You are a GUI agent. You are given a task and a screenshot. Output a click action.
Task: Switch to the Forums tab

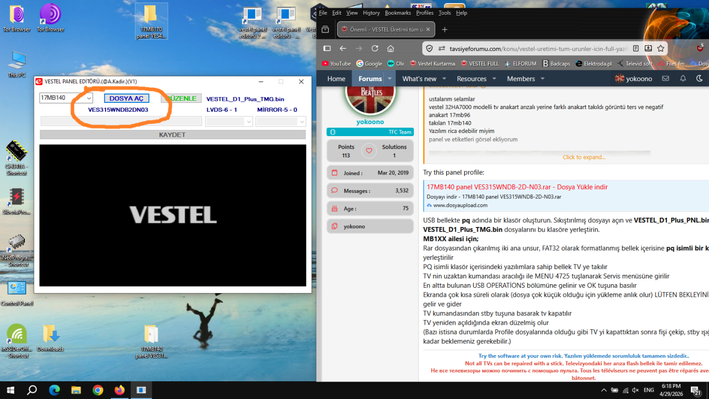pyautogui.click(x=370, y=78)
